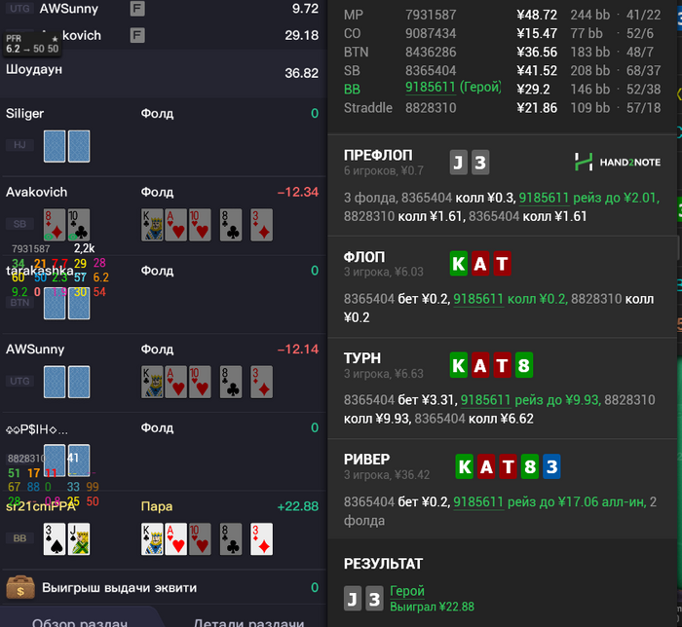The image size is (682, 627).
Task: Click the PFR stats tooltip popup
Action: pos(32,44)
